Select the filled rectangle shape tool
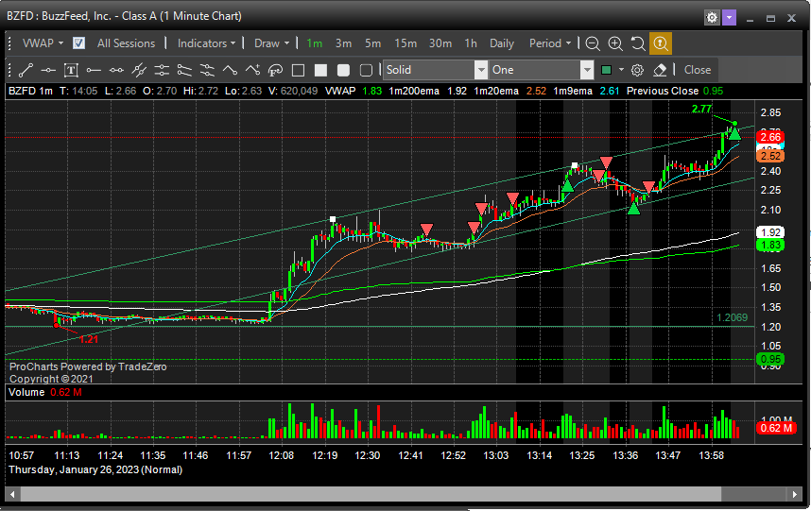Viewport: 811px width, 511px height. (320, 70)
